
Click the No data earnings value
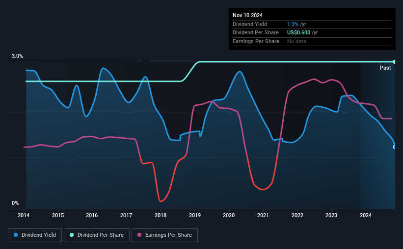tap(296, 41)
